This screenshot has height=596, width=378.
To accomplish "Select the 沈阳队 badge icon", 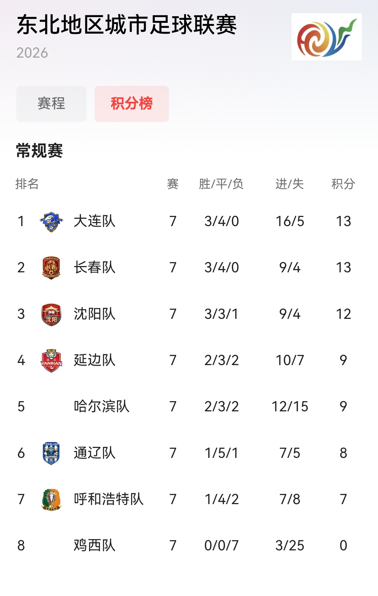I will pos(51,314).
